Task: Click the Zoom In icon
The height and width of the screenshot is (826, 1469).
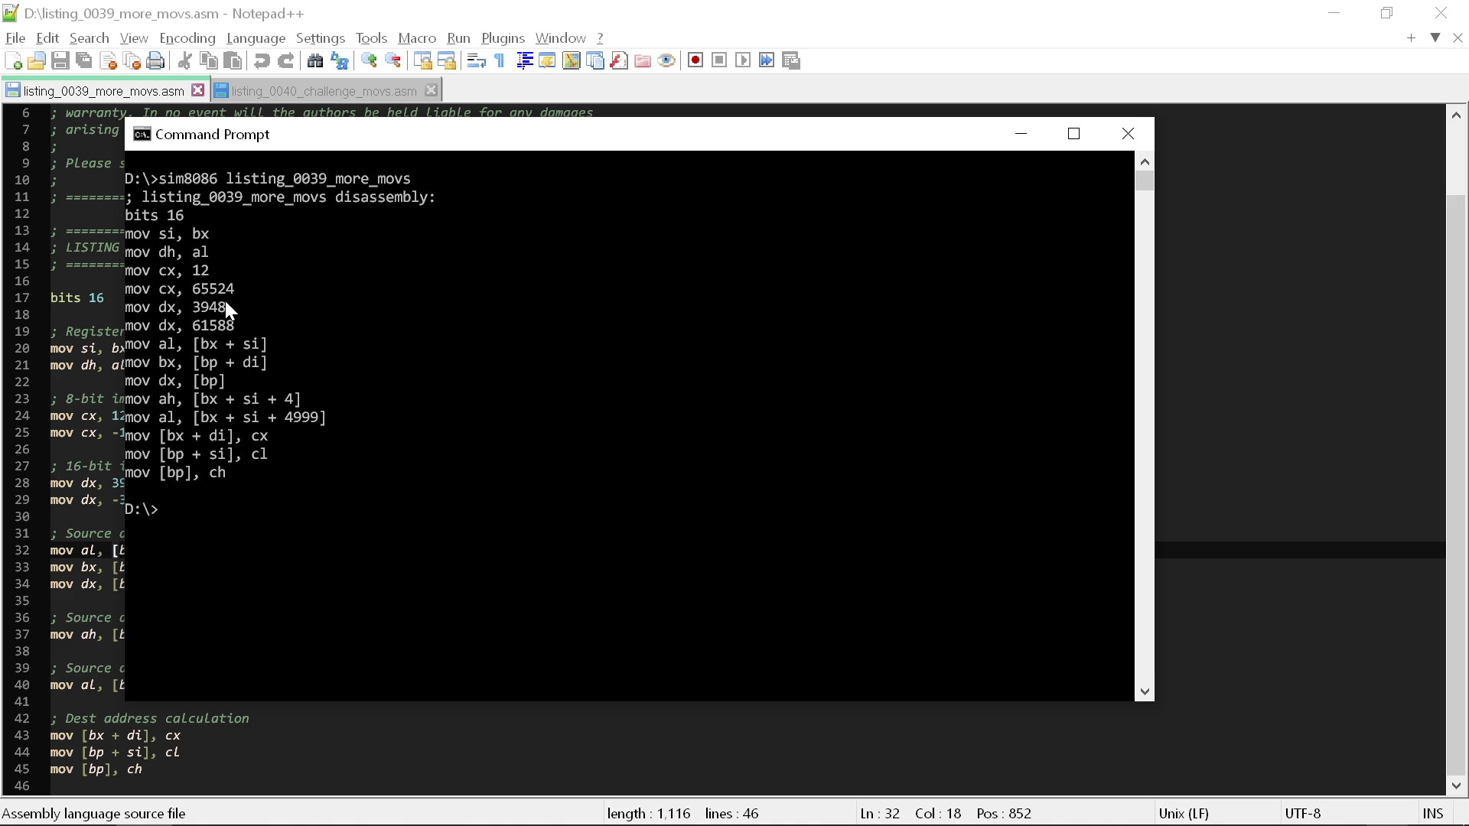Action: click(369, 60)
